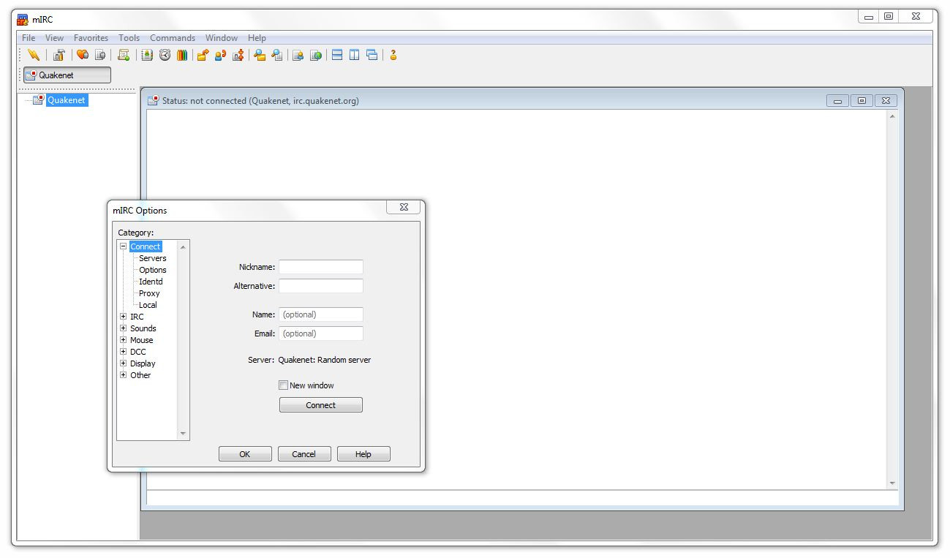Image resolution: width=950 pixels, height=558 pixels.
Task: Click the Connect button in Options dialog
Action: tap(321, 405)
